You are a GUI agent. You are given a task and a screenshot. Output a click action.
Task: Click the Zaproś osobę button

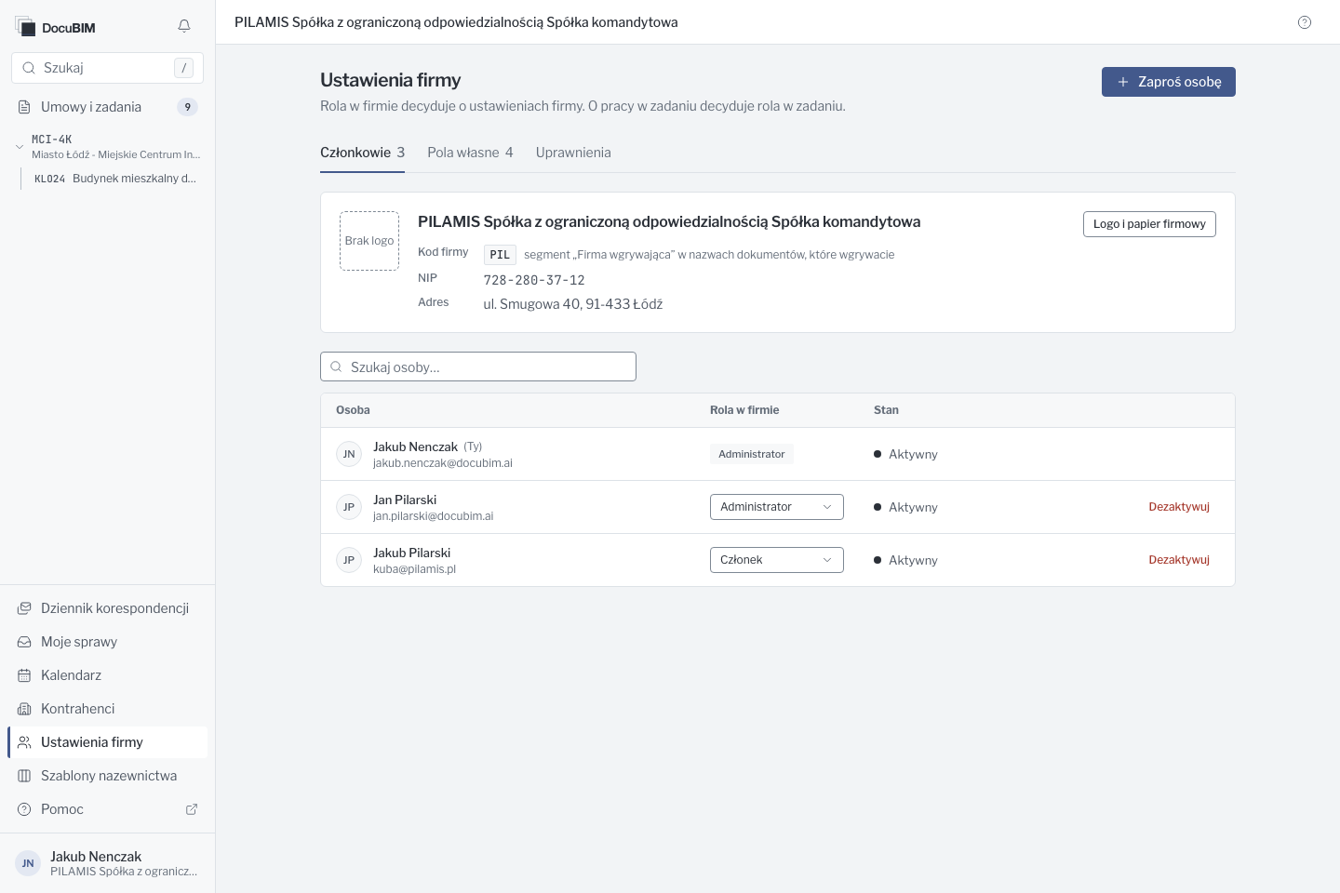coord(1169,82)
